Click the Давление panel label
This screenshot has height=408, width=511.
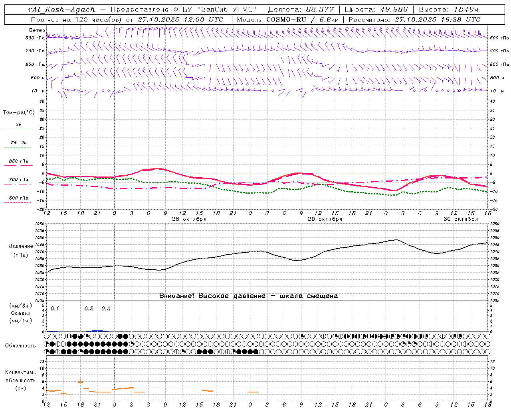20,246
